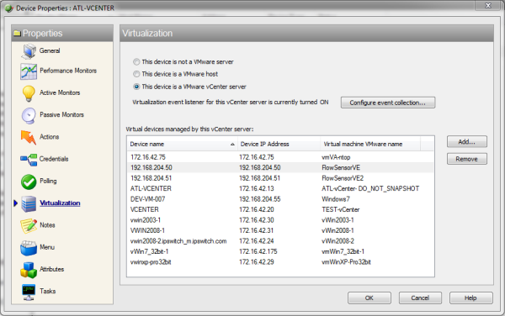Click Configure event collection button
505x316 pixels.
click(388, 103)
